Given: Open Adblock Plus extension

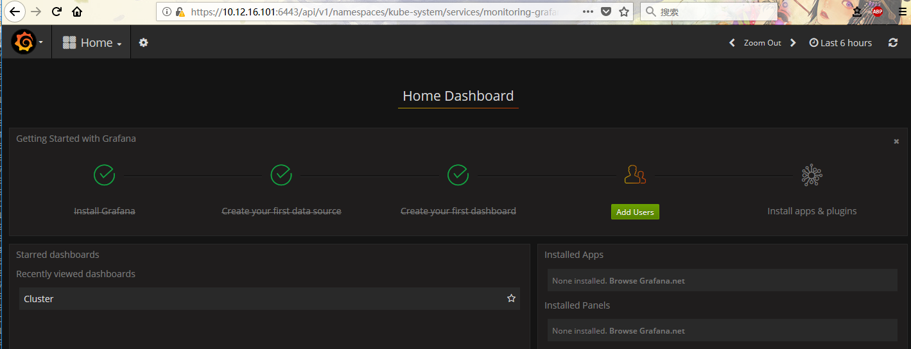Looking at the screenshot, I should [x=877, y=12].
